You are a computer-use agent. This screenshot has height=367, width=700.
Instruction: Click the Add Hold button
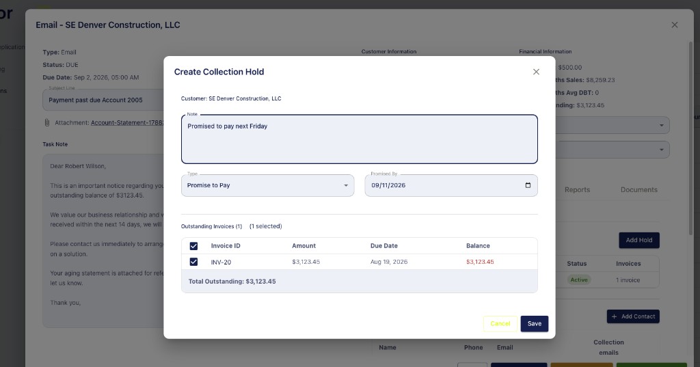639,240
